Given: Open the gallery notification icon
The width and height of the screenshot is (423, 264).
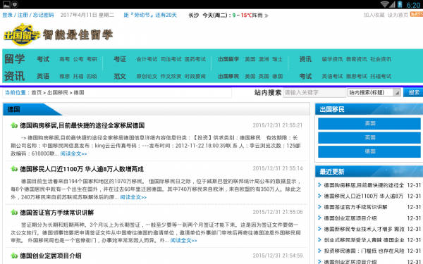Looking at the screenshot, I should click(6, 4).
